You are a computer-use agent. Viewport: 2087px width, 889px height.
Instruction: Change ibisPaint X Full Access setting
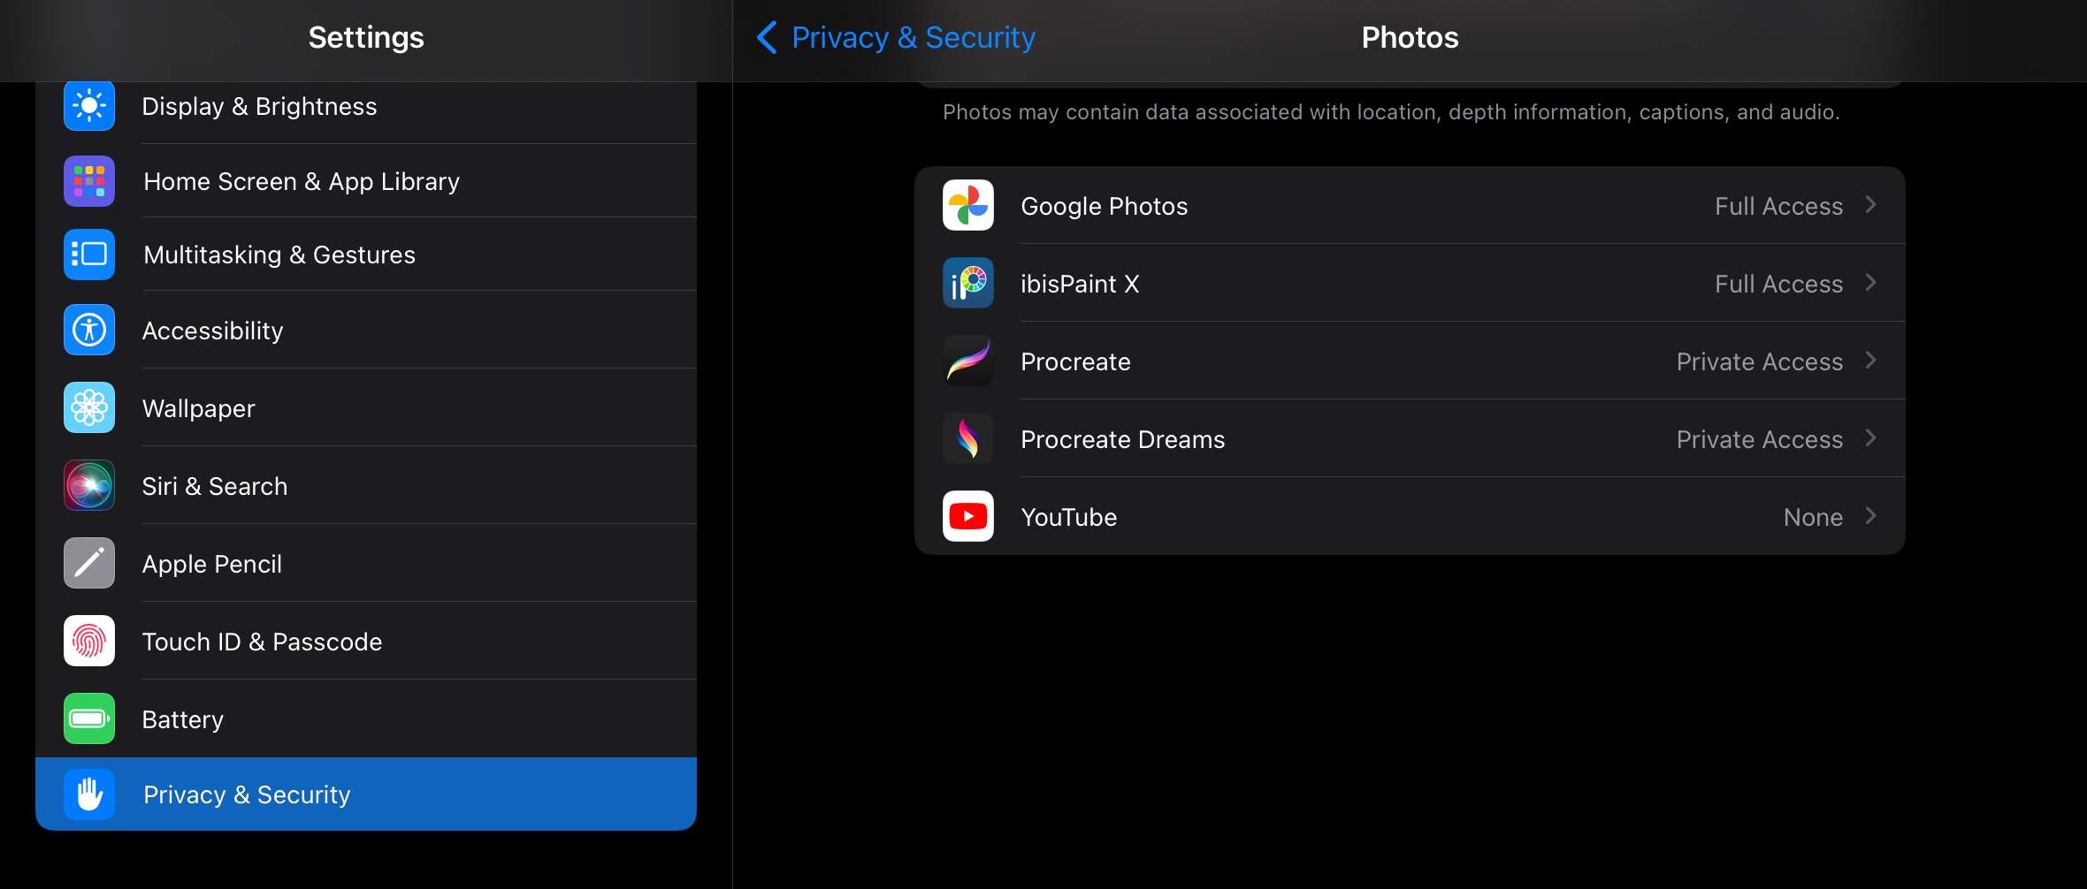(1778, 284)
